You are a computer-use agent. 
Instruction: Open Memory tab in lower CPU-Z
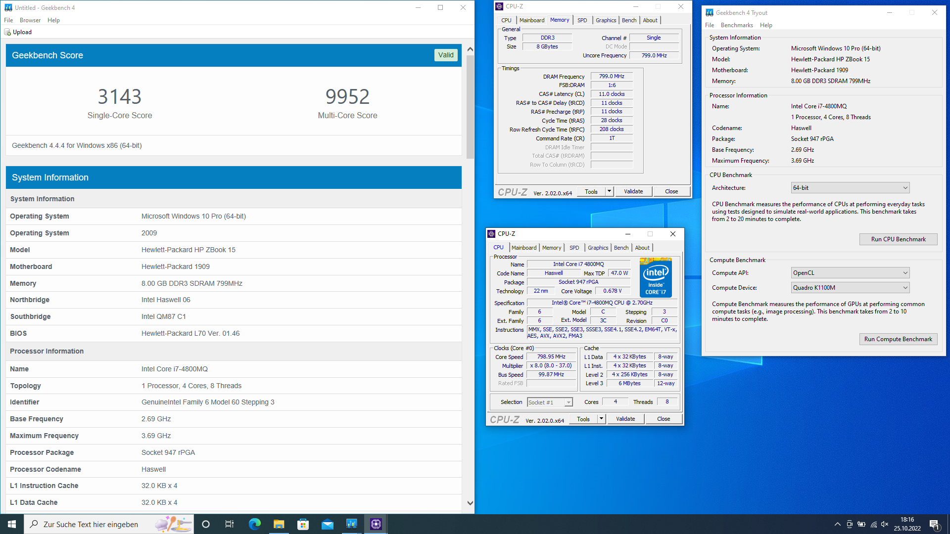tap(552, 248)
